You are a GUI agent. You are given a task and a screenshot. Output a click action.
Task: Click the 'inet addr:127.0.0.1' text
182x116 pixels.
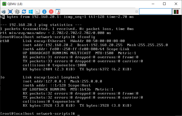(44, 81)
